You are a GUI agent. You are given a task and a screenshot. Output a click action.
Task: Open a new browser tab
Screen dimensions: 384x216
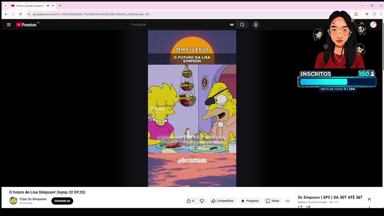(x=60, y=6)
